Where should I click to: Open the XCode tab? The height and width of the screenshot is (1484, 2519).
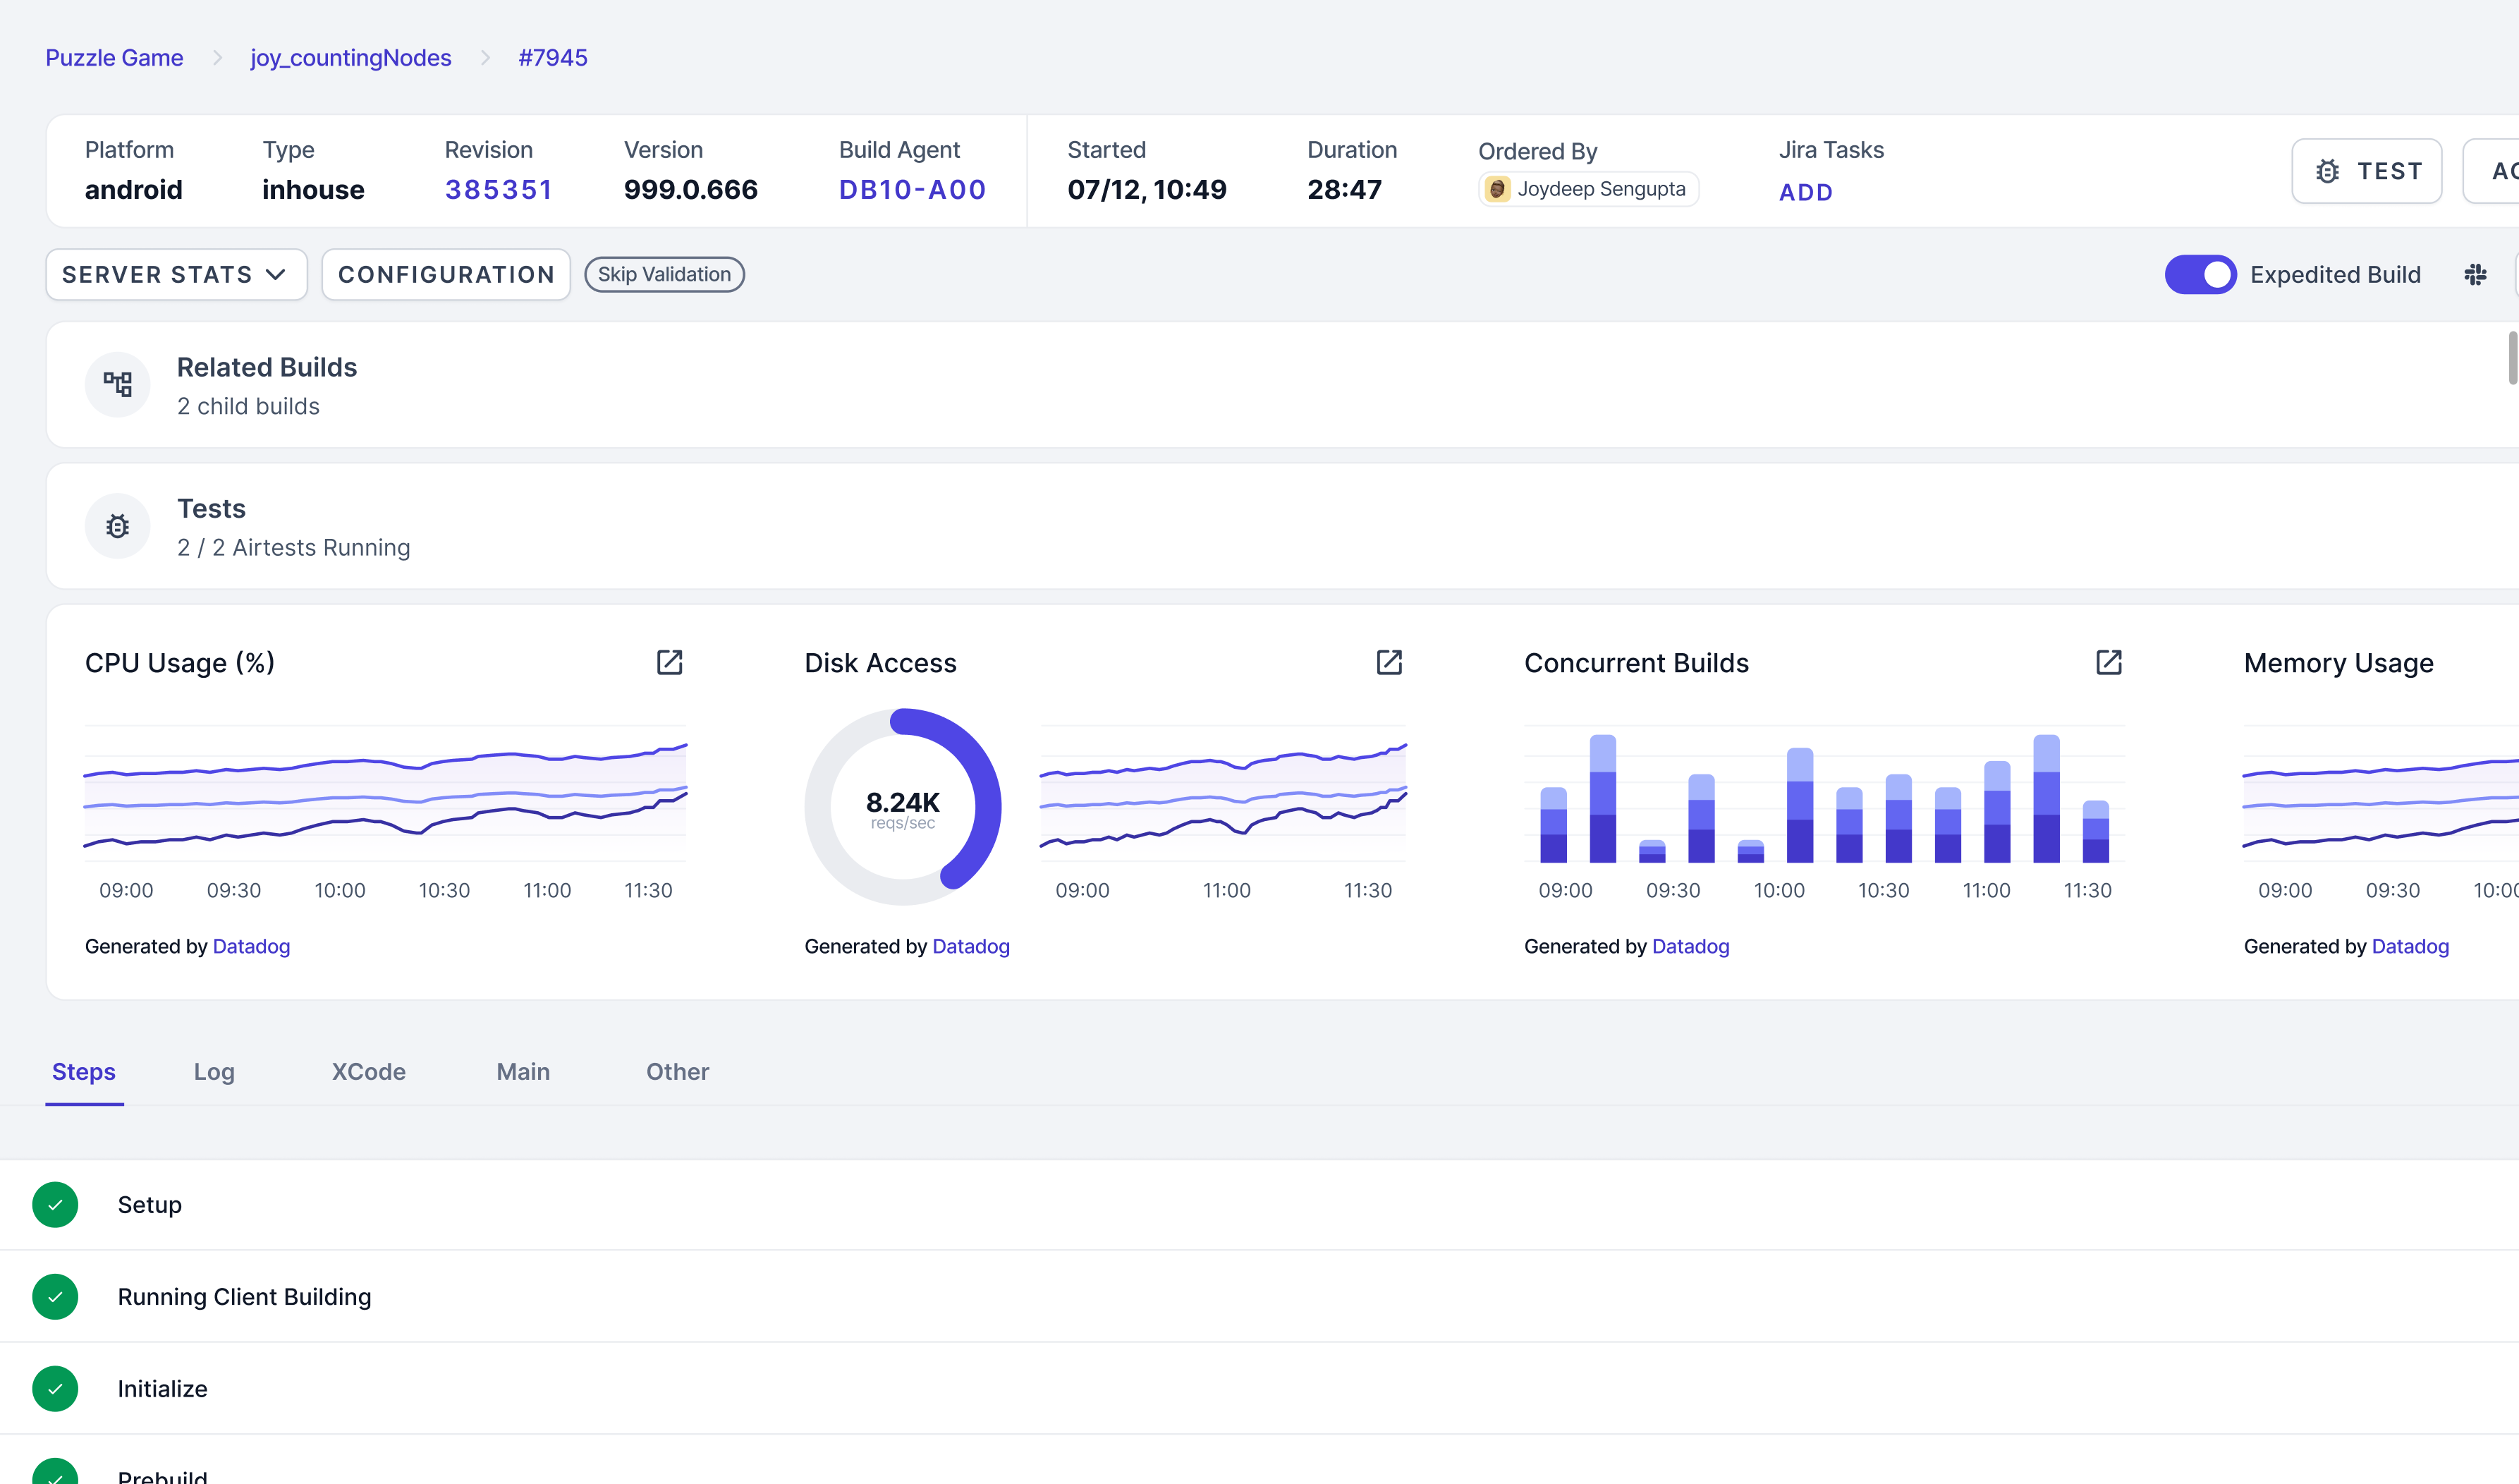(368, 1071)
